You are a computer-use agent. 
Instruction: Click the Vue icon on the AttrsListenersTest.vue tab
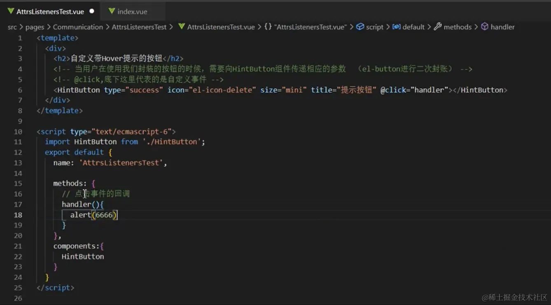[11, 11]
